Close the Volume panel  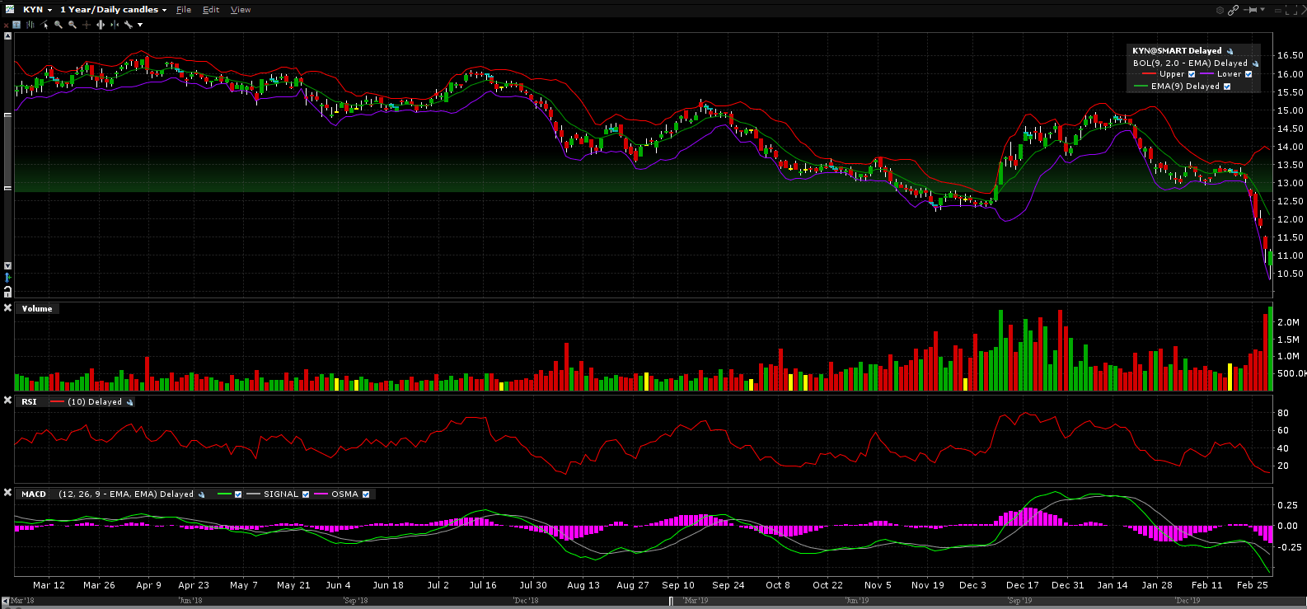click(7, 308)
